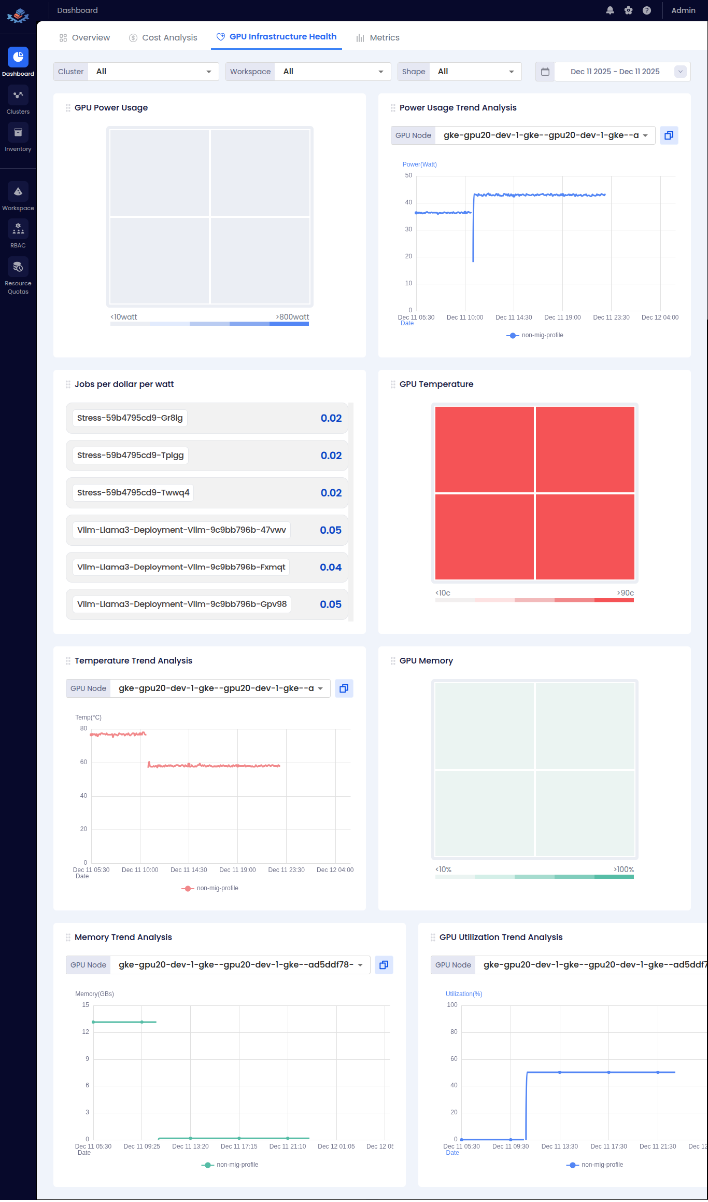Click the GPU Memory color scale
708x1202 pixels.
point(534,877)
